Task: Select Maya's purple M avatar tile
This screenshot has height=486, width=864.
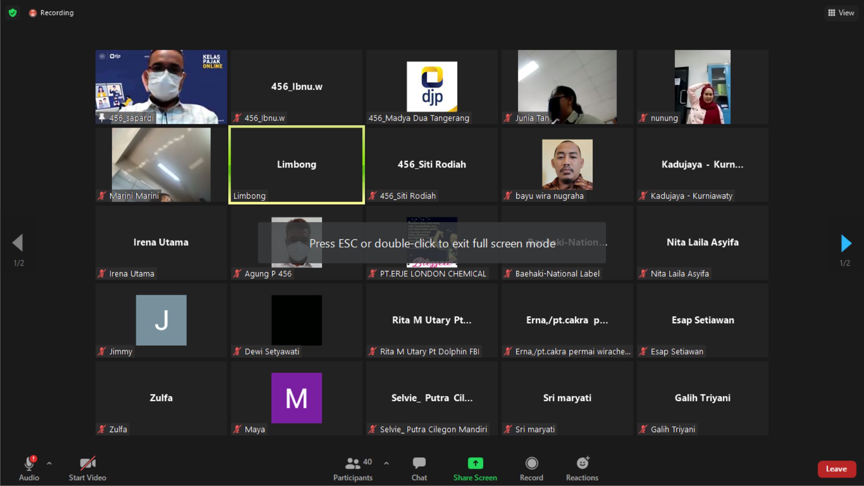Action: (x=296, y=398)
